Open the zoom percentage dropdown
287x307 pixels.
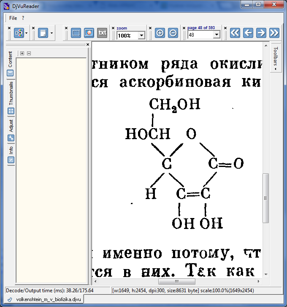click(141, 35)
